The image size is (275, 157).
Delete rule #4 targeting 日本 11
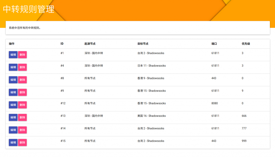[x=22, y=67]
